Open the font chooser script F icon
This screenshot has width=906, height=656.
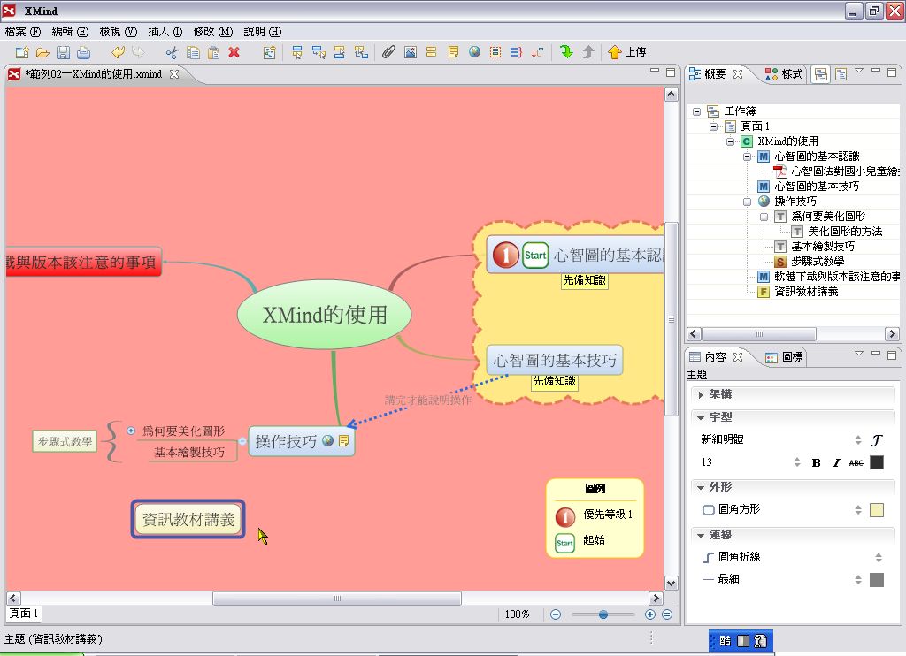point(877,440)
